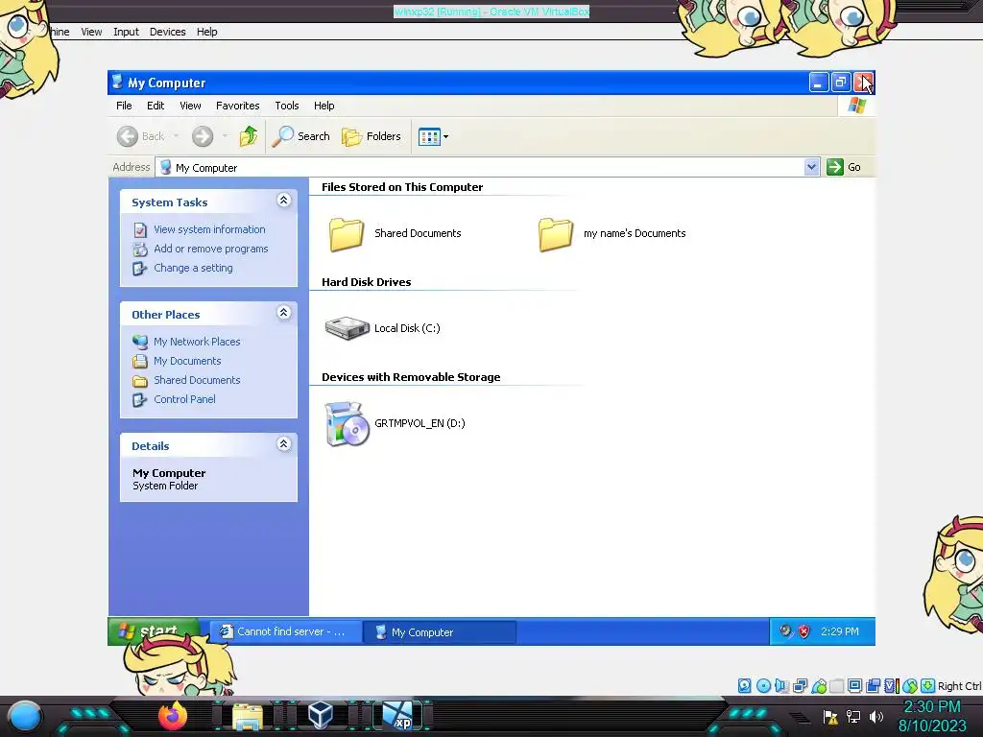
Task: Open the View menu in My Computer
Action: (x=190, y=106)
